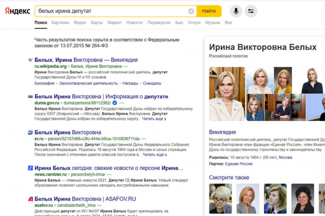The image size is (325, 216).
Task: Open the Биография sitelink under Wikipedia result
Action: click(x=44, y=83)
